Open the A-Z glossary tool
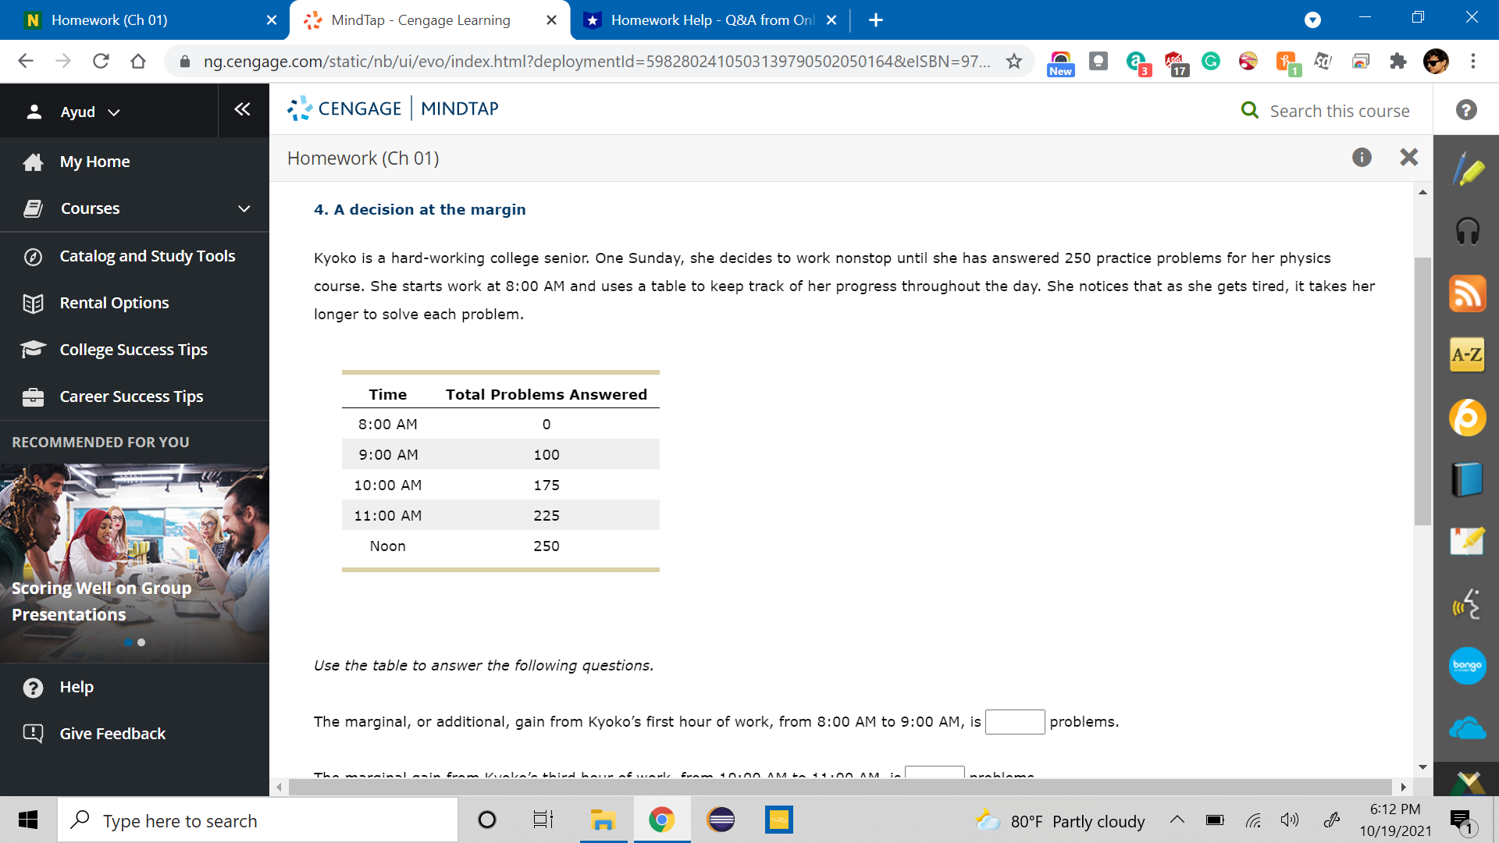This screenshot has height=843, width=1499. (1467, 354)
